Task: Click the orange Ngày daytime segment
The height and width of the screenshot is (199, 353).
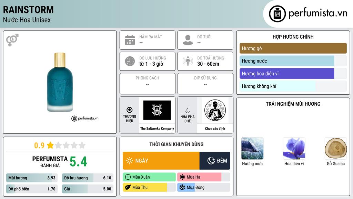Action: pos(161,161)
